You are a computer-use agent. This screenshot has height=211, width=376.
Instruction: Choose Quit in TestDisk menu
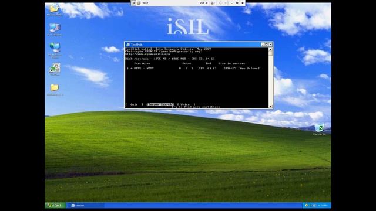click(134, 104)
